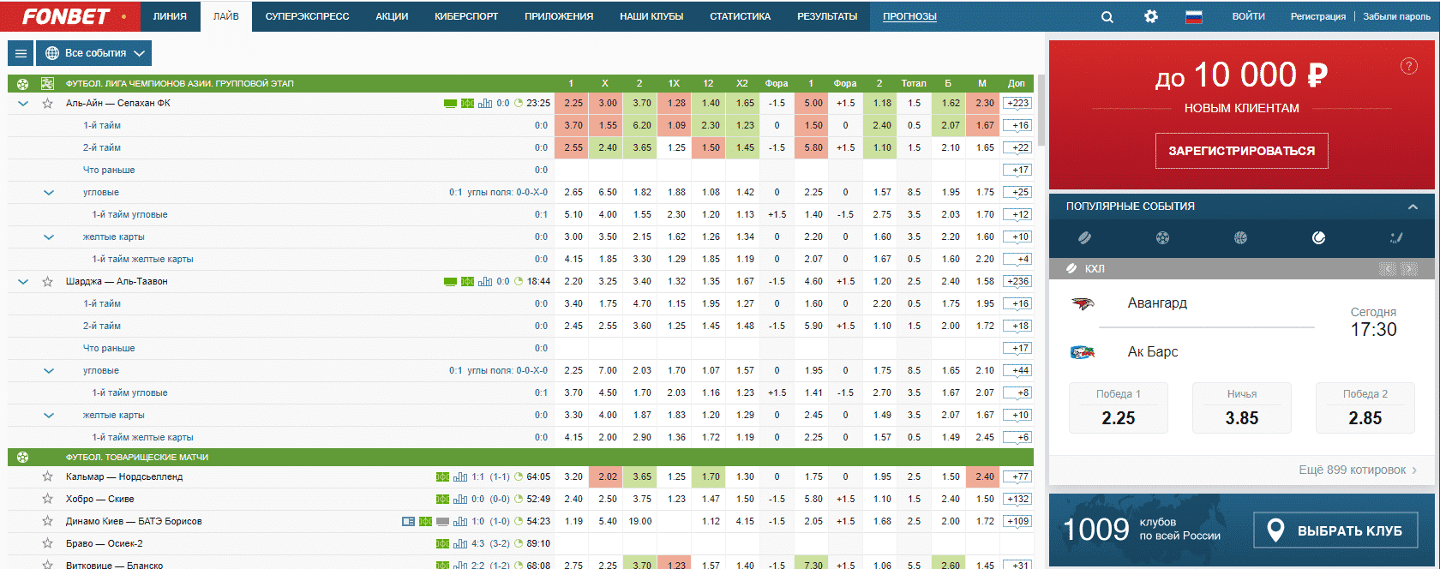Open the Ещё 899 котировок link
This screenshot has height=569, width=1440.
click(1358, 470)
